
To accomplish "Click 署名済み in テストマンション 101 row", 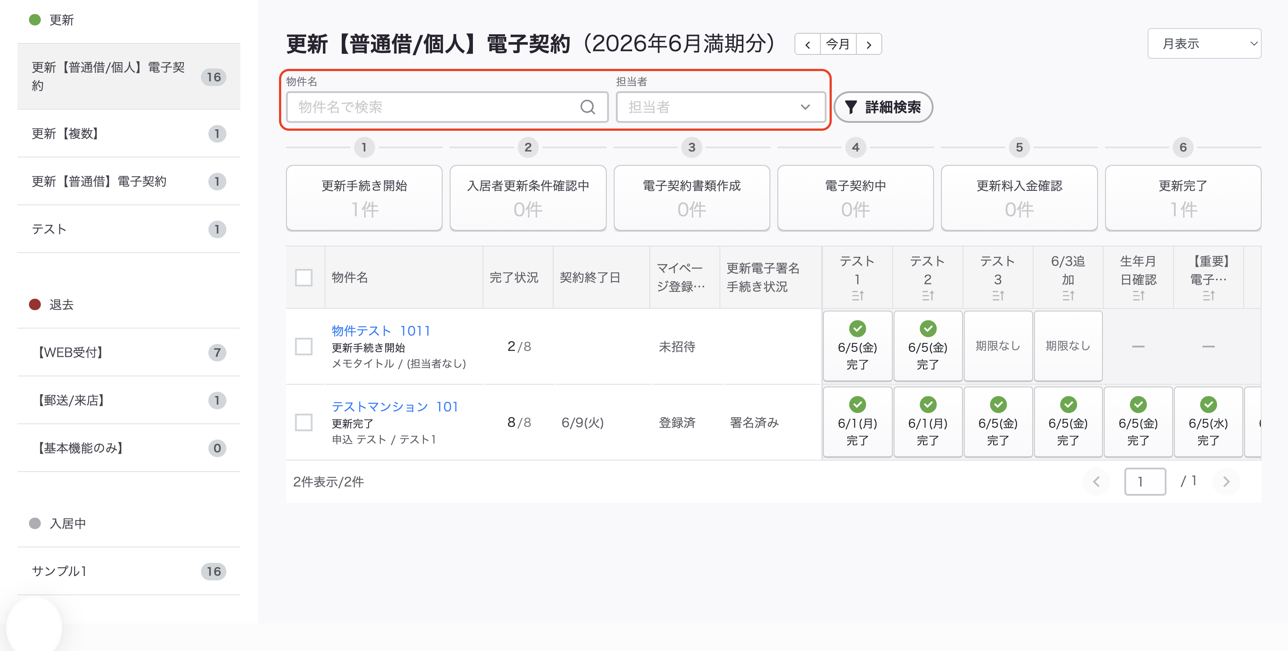I will point(754,422).
